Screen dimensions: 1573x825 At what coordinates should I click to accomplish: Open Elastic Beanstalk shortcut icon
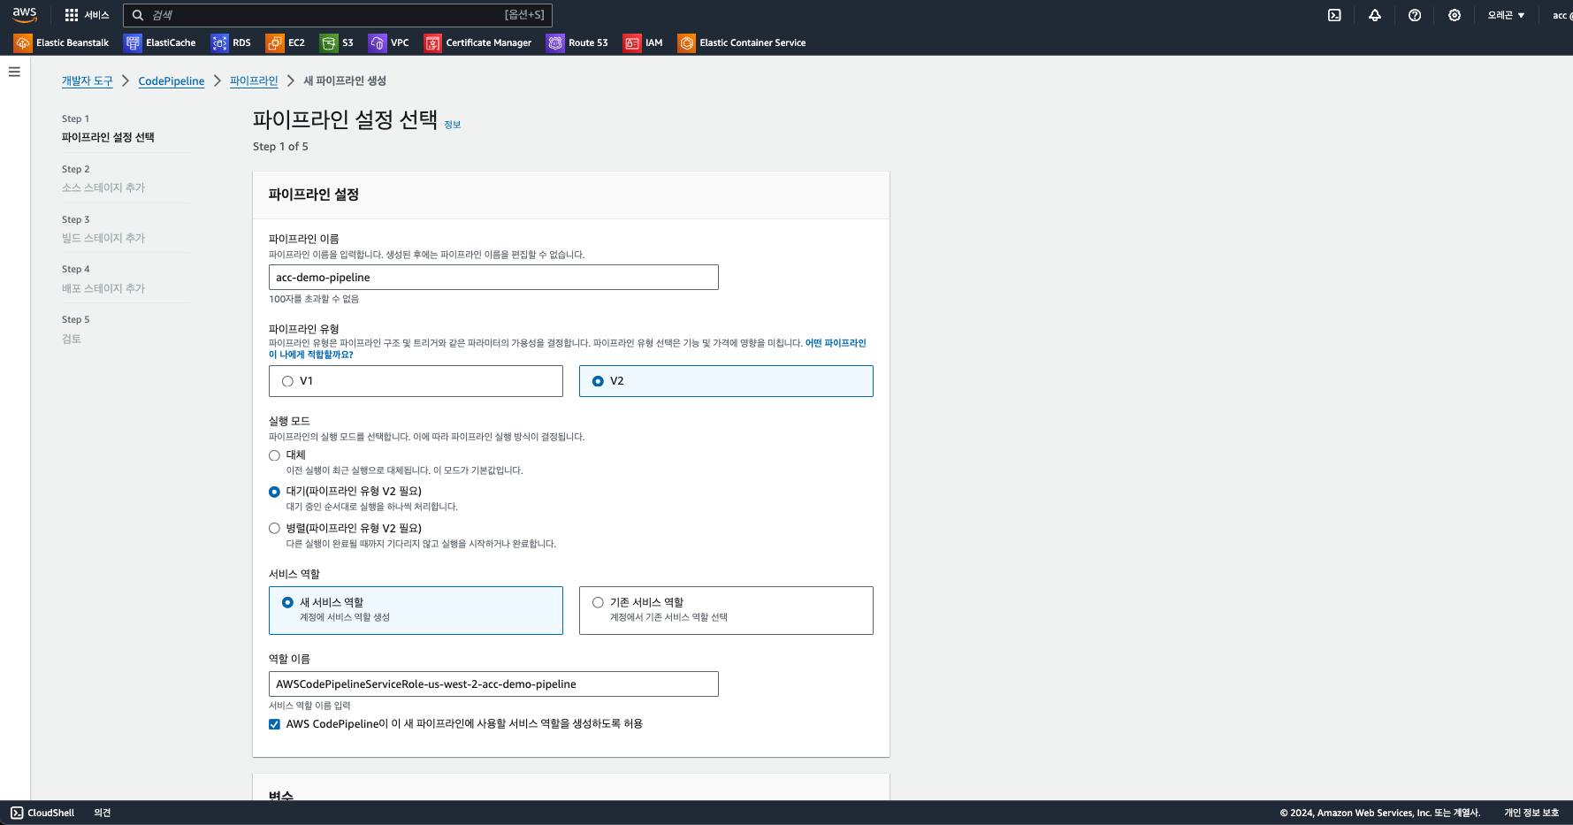coord(23,42)
